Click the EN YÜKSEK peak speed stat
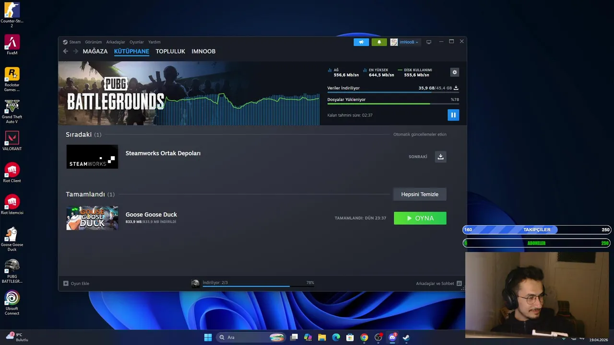614x345 pixels. pyautogui.click(x=378, y=72)
